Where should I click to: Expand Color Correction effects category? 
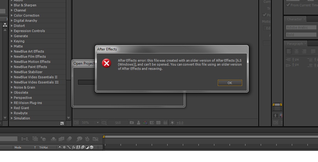coord(12,15)
